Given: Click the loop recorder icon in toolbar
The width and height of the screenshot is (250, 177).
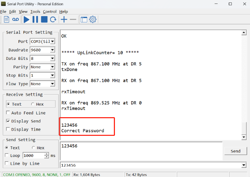Looking at the screenshot, I should (16, 19).
